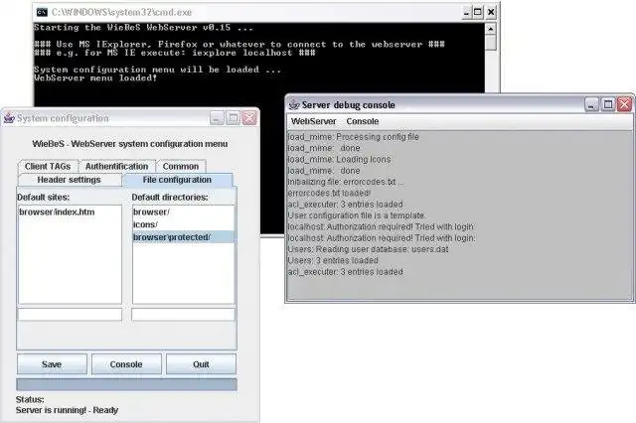The image size is (636, 423).
Task: Click the System configuration title bar text
Action: coord(63,118)
